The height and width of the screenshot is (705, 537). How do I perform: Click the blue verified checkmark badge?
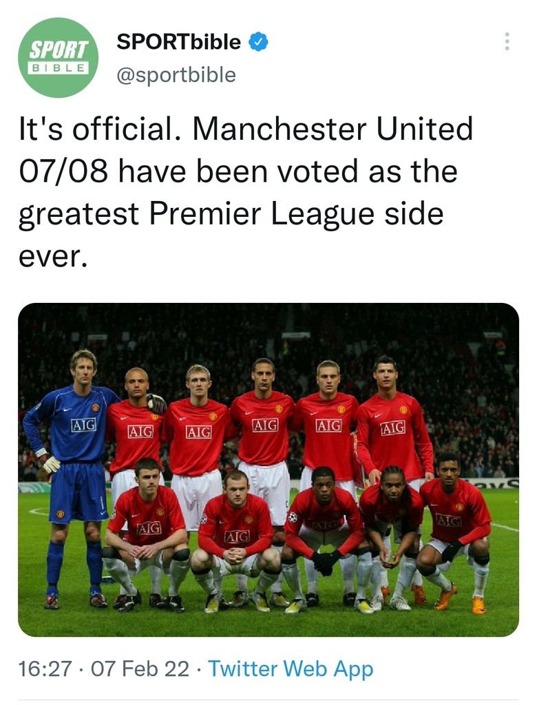tap(257, 43)
